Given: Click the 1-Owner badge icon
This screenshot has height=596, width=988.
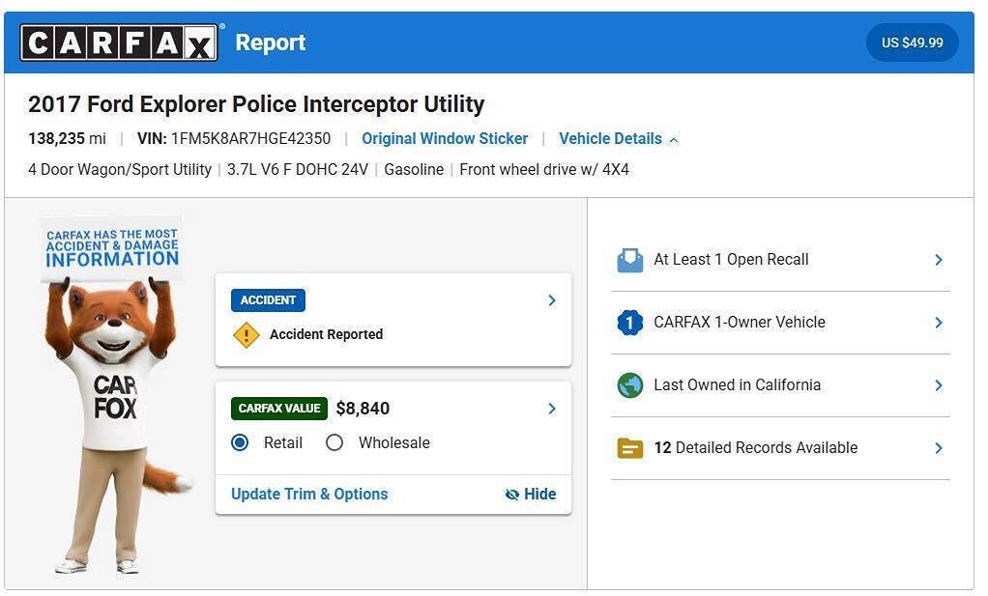Looking at the screenshot, I should click(629, 323).
